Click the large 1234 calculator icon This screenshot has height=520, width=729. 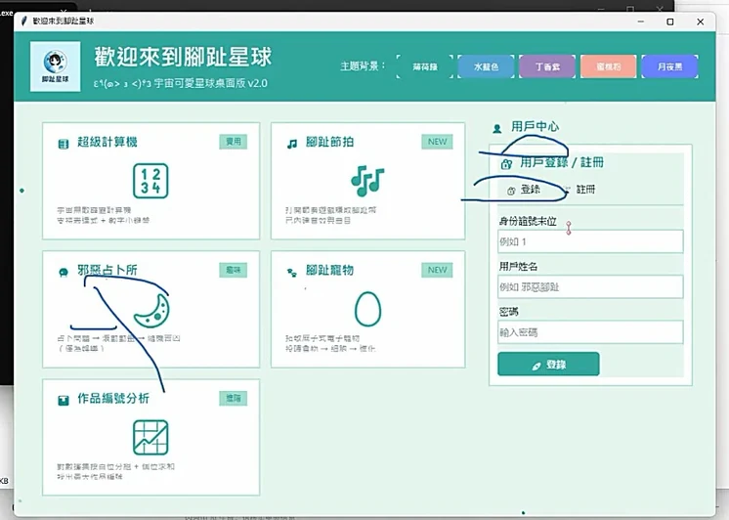pyautogui.click(x=150, y=181)
